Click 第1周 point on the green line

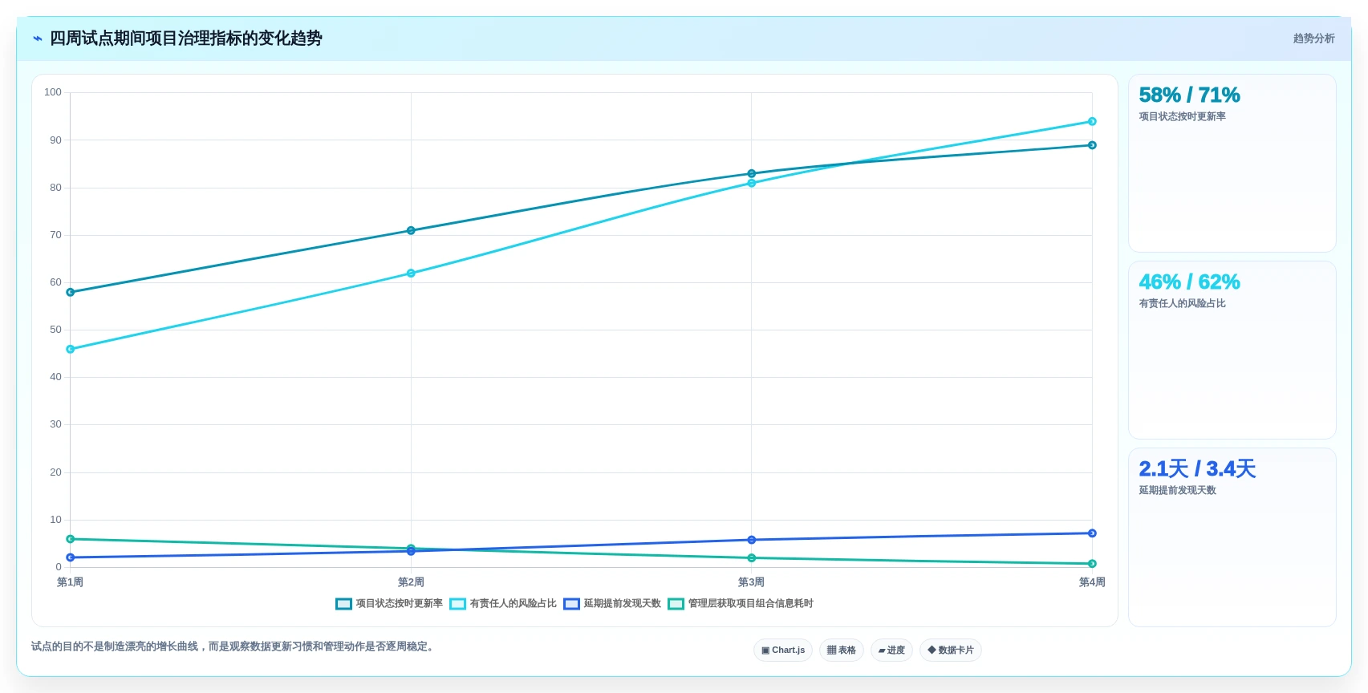pos(71,539)
